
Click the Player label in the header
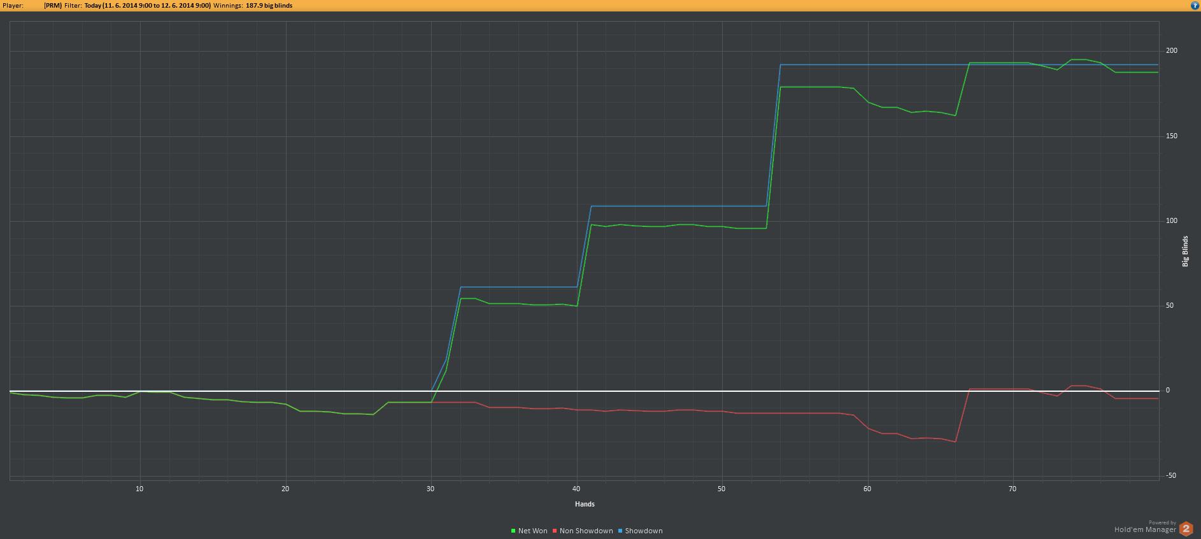(x=13, y=6)
